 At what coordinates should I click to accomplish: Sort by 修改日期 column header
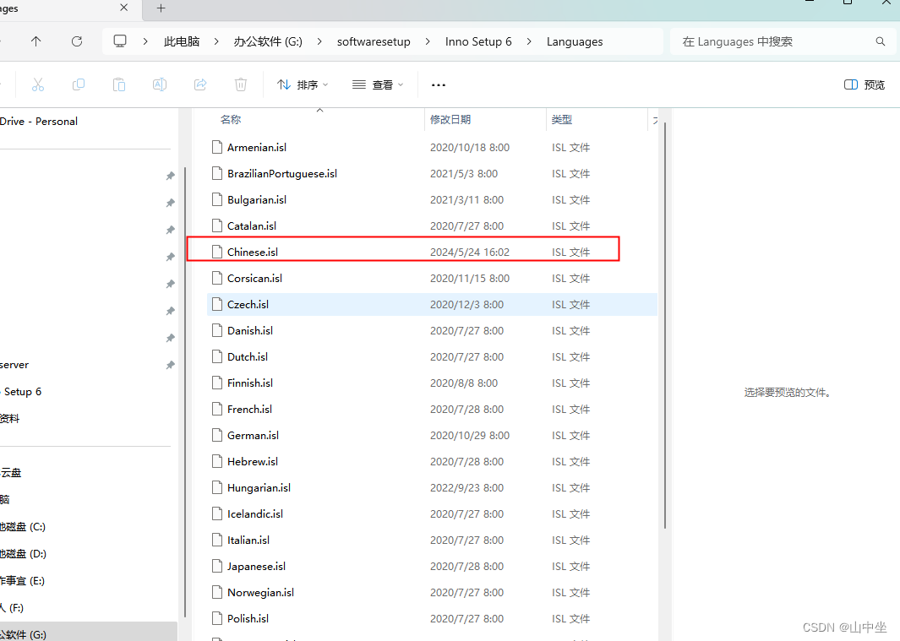click(x=450, y=119)
